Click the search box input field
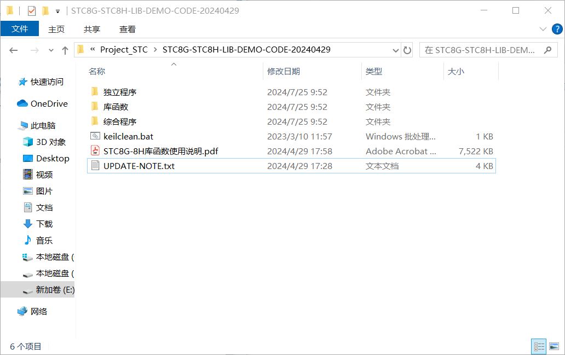The image size is (565, 355). click(480, 50)
